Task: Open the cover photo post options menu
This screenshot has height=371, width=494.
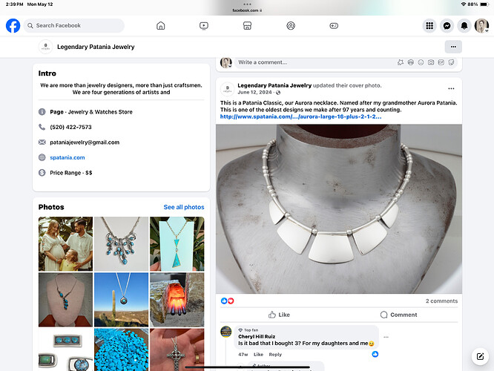Action: coord(451,88)
